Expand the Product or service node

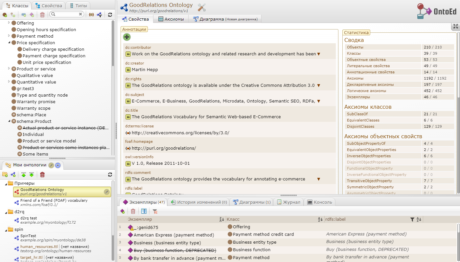coord(9,69)
